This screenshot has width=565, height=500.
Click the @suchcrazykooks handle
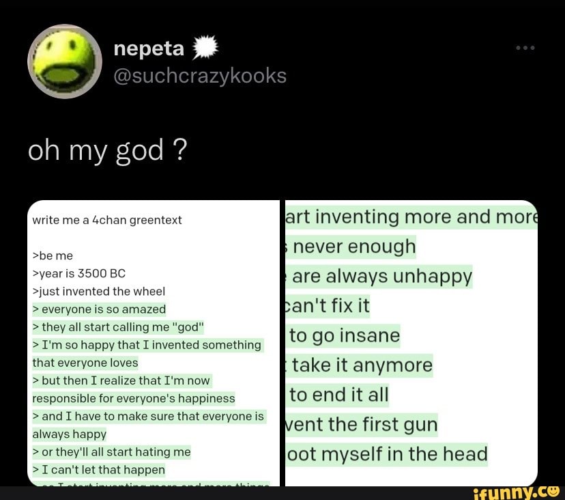(x=200, y=77)
